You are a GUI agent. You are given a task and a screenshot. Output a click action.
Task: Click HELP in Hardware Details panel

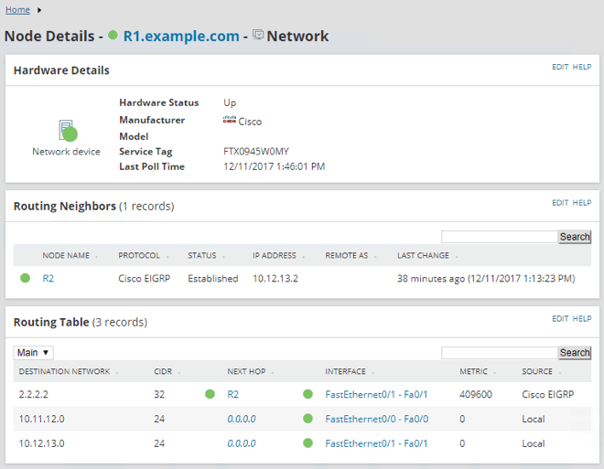582,67
